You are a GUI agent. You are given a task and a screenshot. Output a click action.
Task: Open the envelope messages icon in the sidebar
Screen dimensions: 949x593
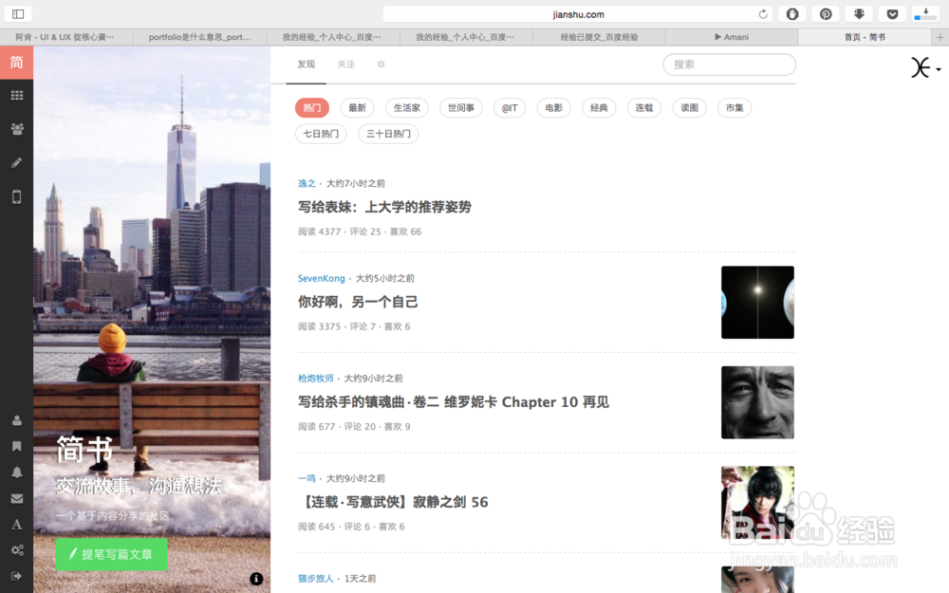pyautogui.click(x=15, y=497)
